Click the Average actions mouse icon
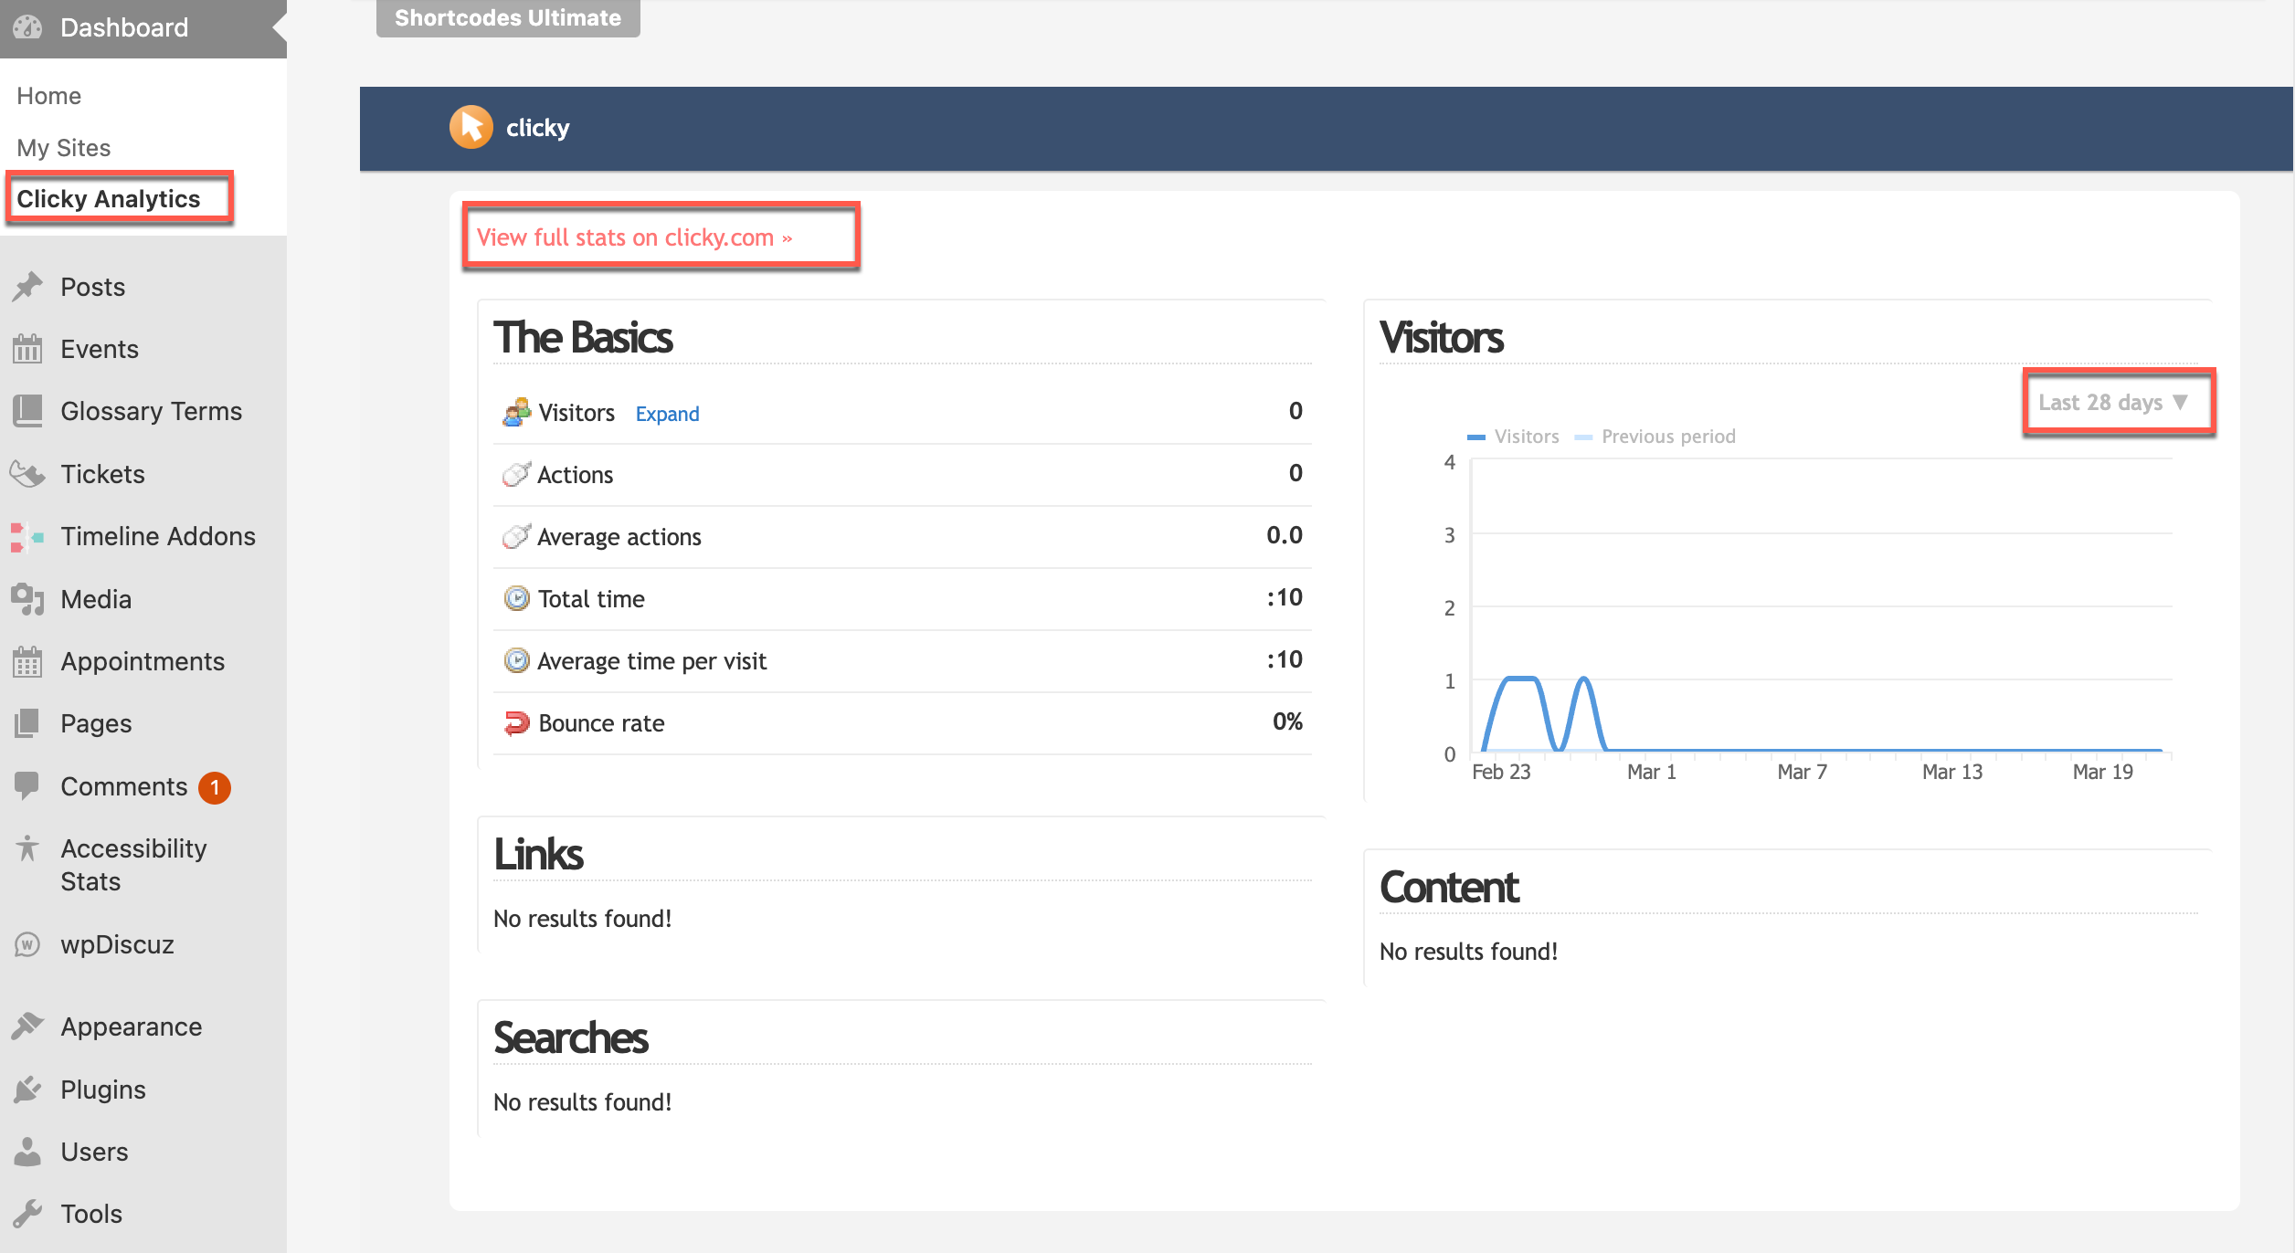Image resolution: width=2295 pixels, height=1253 pixels. pyautogui.click(x=516, y=536)
